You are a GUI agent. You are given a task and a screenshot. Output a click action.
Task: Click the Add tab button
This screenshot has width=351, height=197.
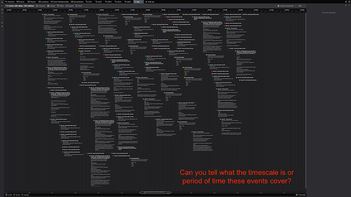pyautogui.click(x=150, y=2)
